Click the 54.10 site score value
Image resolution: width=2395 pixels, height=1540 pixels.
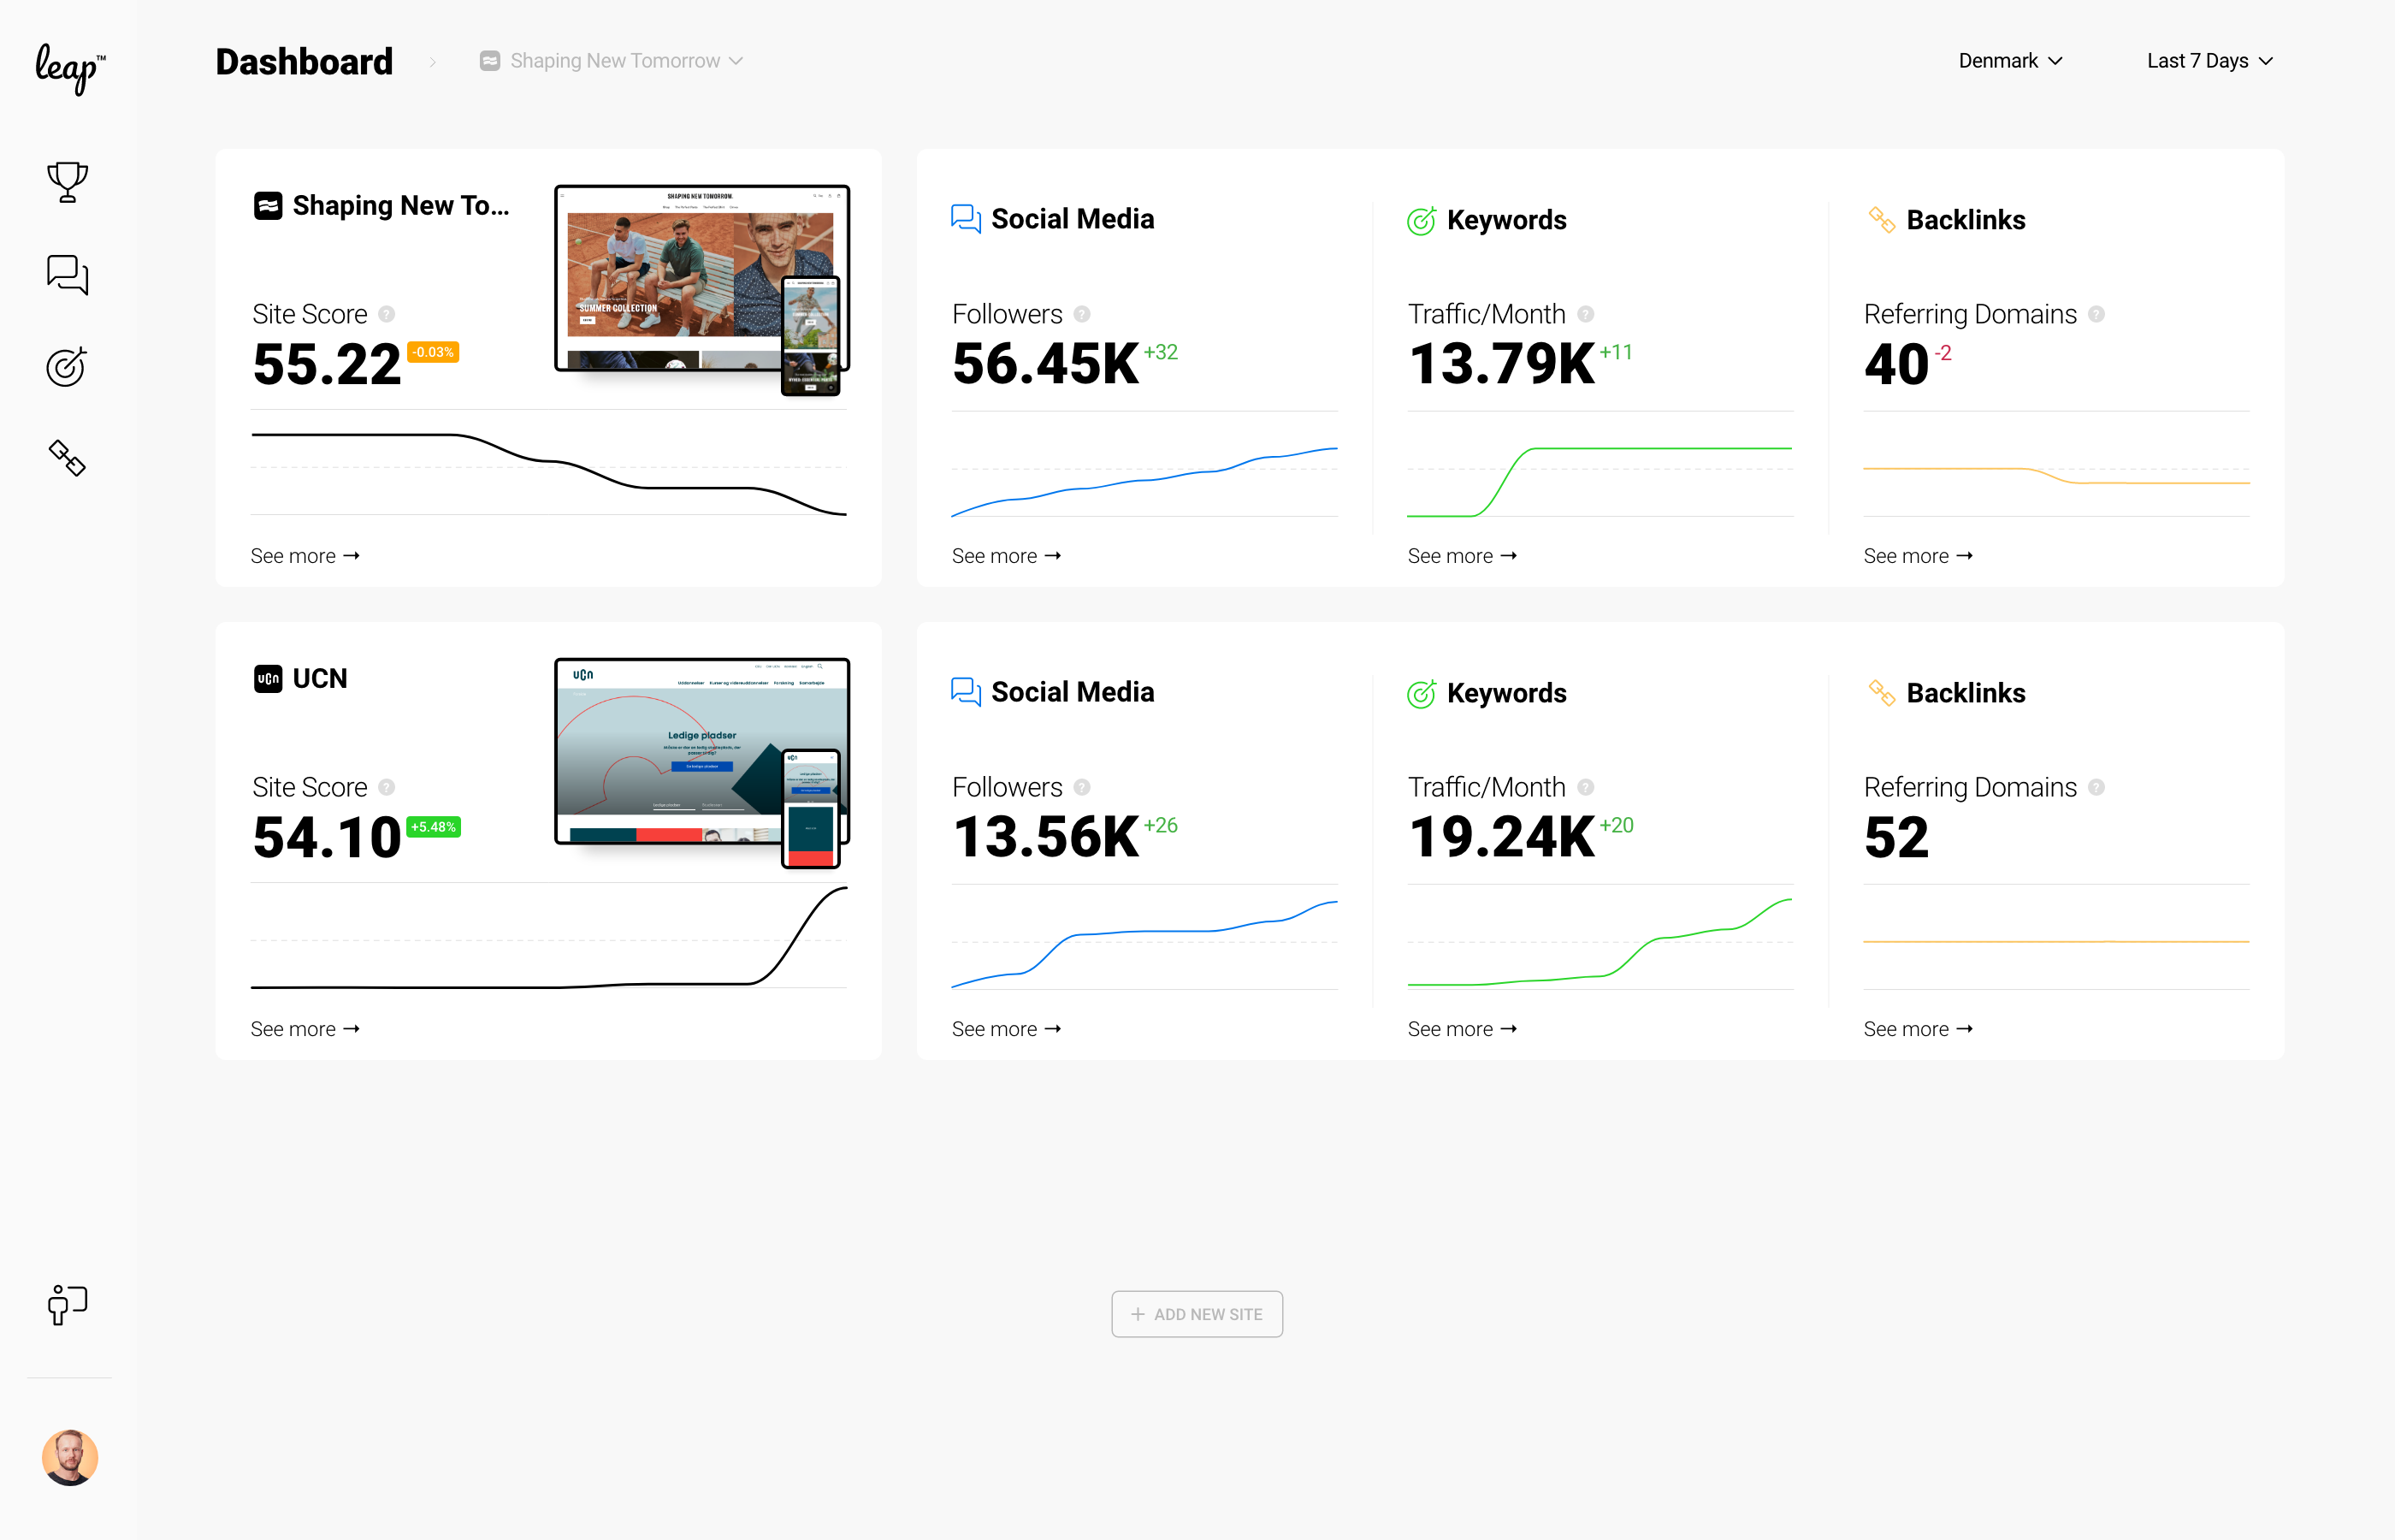pos(327,837)
